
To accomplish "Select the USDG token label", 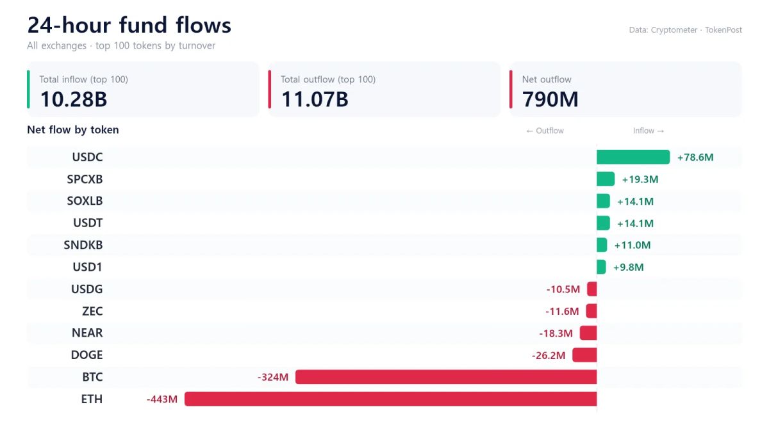I will point(87,289).
